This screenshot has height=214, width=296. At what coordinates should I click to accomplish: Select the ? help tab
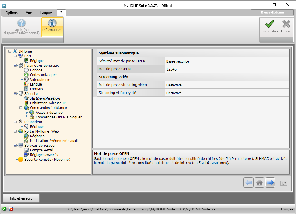pos(61,13)
